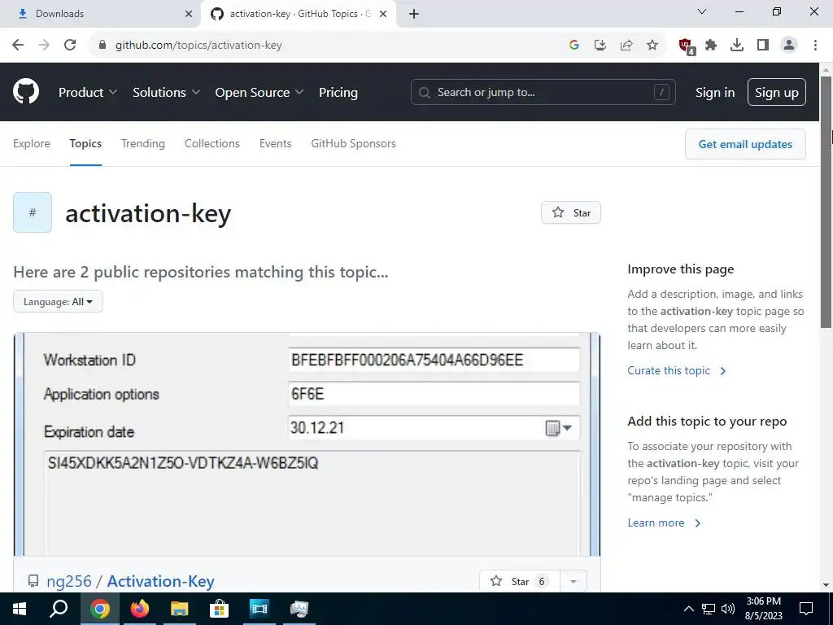Open the ng256 user link
833x625 pixels.
click(x=69, y=581)
